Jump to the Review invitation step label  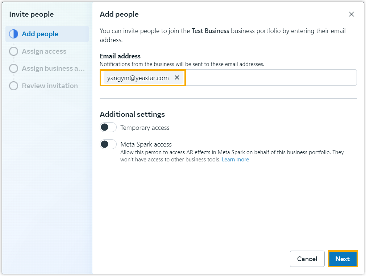[50, 86]
